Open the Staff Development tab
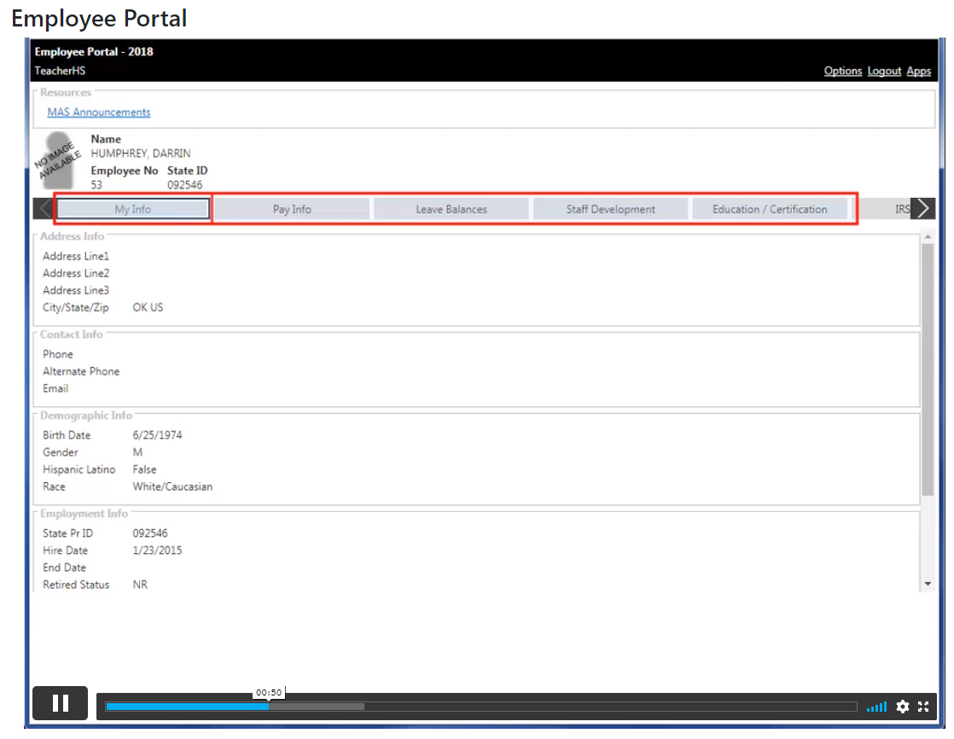 pyautogui.click(x=610, y=209)
